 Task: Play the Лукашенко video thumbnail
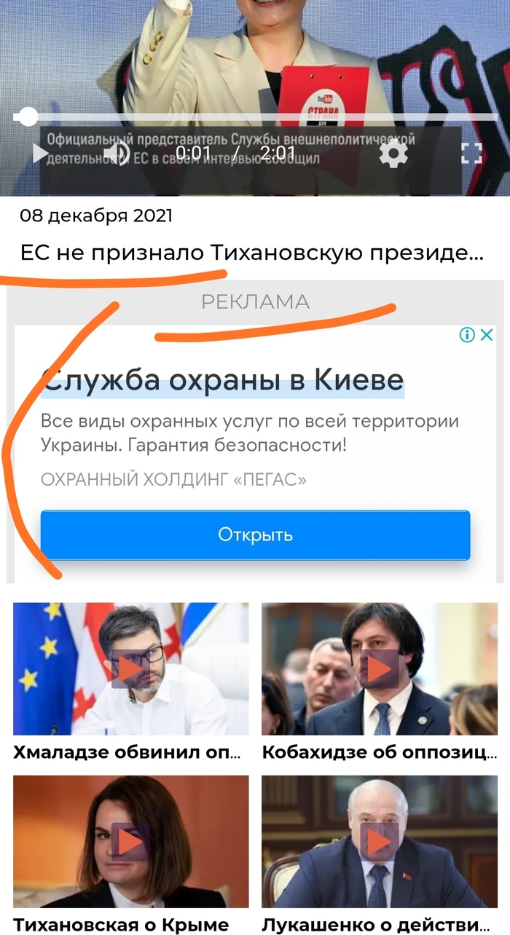(x=380, y=841)
